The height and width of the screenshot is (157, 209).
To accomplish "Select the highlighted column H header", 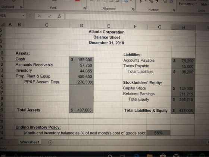I will 184,27.
